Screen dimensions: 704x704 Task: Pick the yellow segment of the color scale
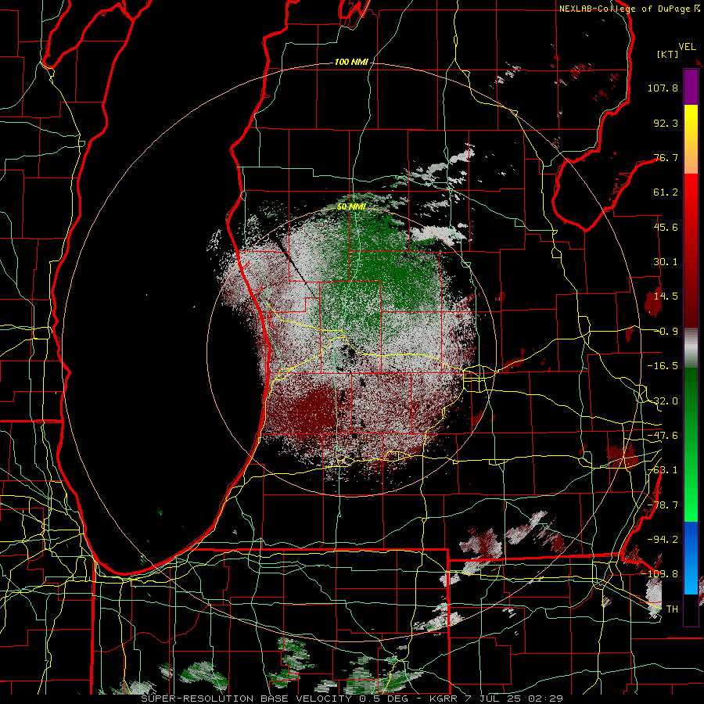691,120
